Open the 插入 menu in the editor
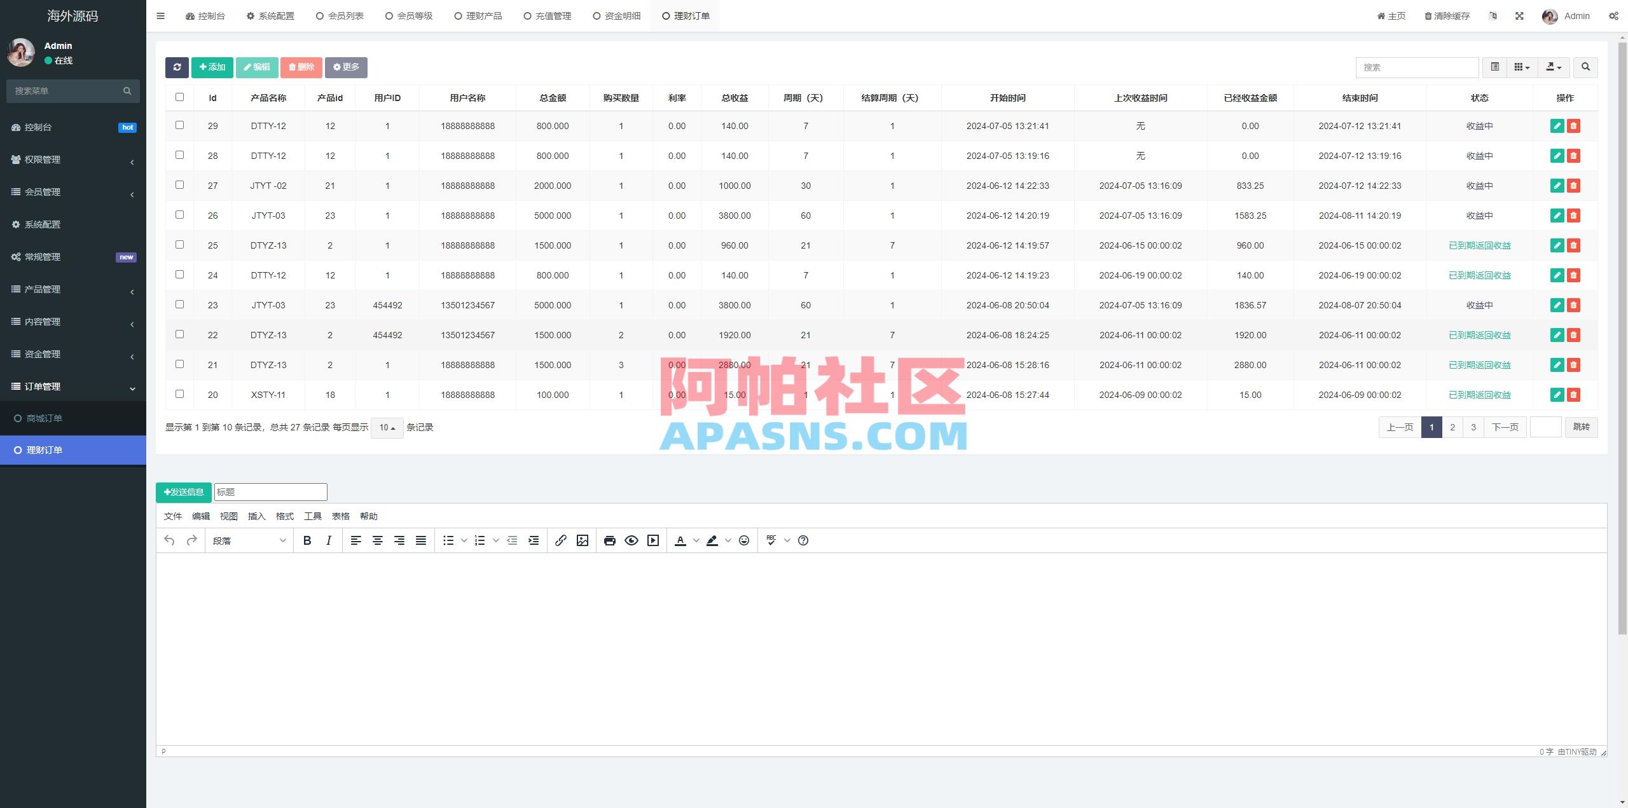The height and width of the screenshot is (808, 1628). click(256, 516)
